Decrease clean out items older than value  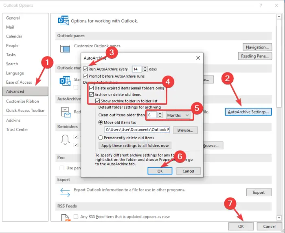[x=160, y=117]
